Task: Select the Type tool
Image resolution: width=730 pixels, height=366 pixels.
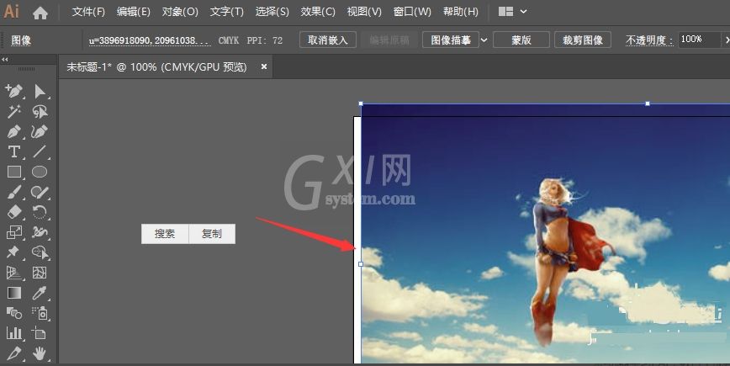Action: [x=14, y=151]
